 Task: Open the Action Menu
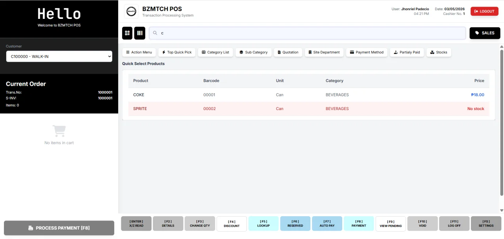coord(139,52)
